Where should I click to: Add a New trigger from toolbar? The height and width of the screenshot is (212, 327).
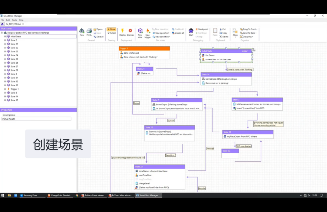(148, 33)
